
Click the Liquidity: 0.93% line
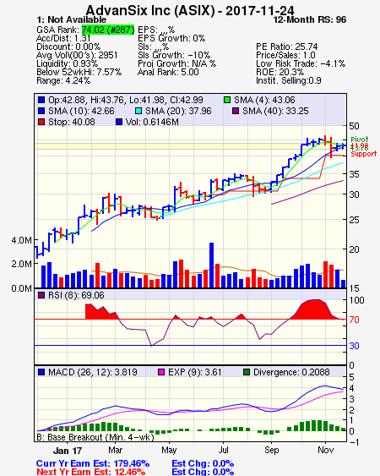point(67,63)
